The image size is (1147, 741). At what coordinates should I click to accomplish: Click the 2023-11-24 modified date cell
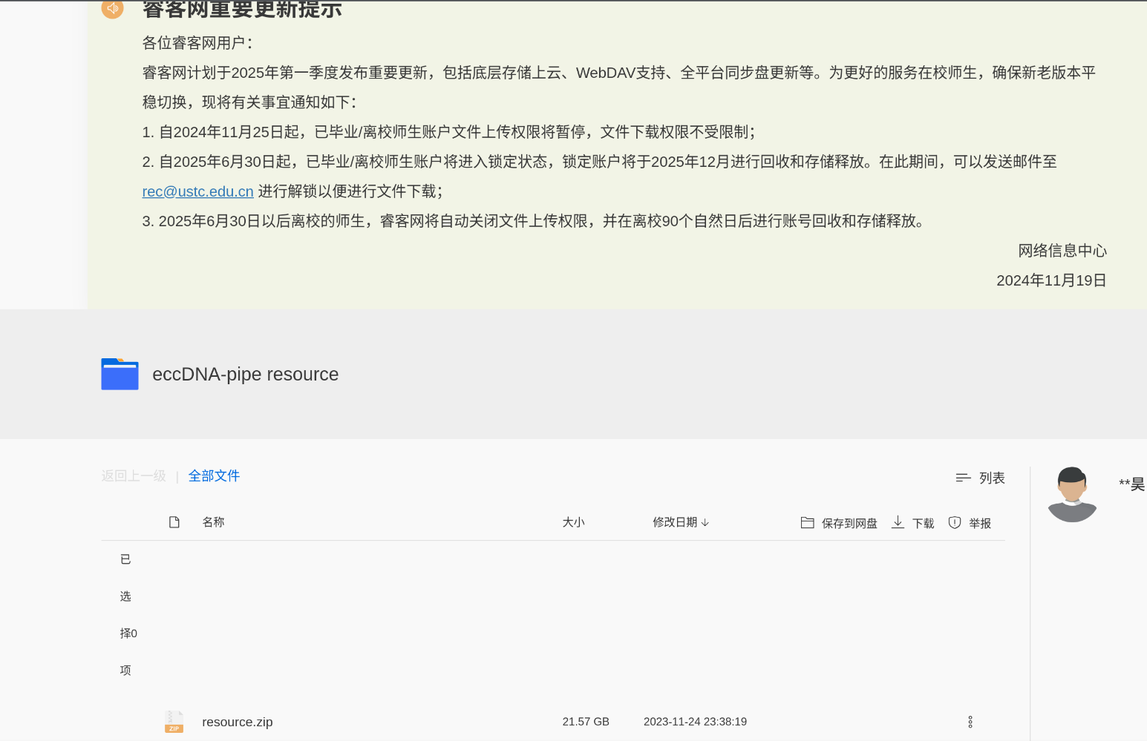tap(695, 722)
